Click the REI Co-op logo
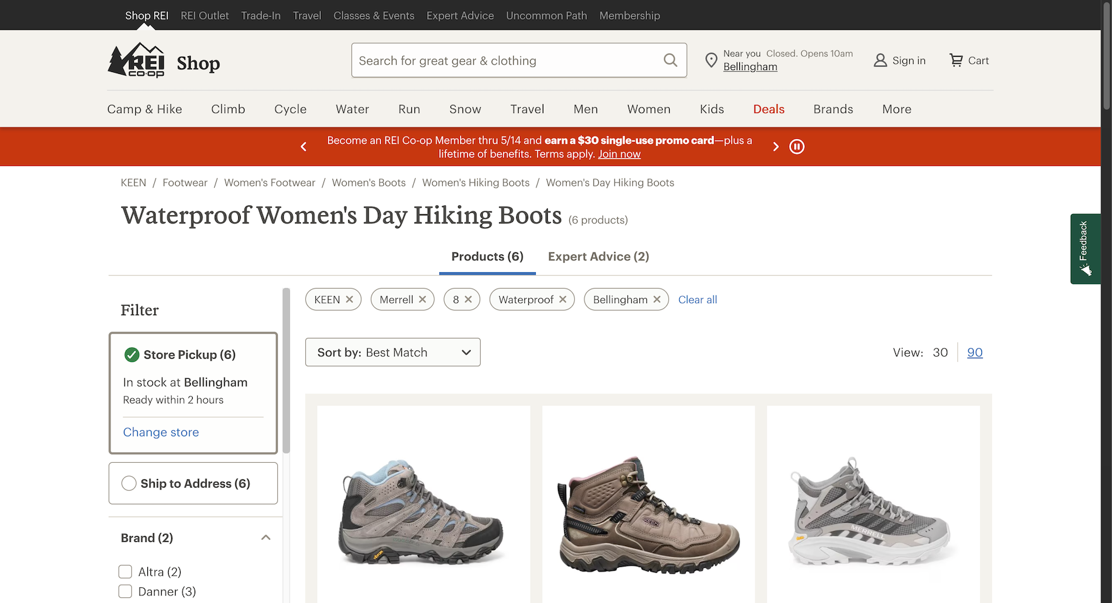 click(136, 60)
